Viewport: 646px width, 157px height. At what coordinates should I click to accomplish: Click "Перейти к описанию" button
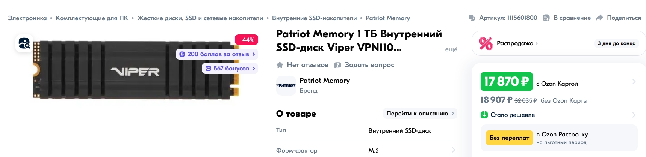420,113
